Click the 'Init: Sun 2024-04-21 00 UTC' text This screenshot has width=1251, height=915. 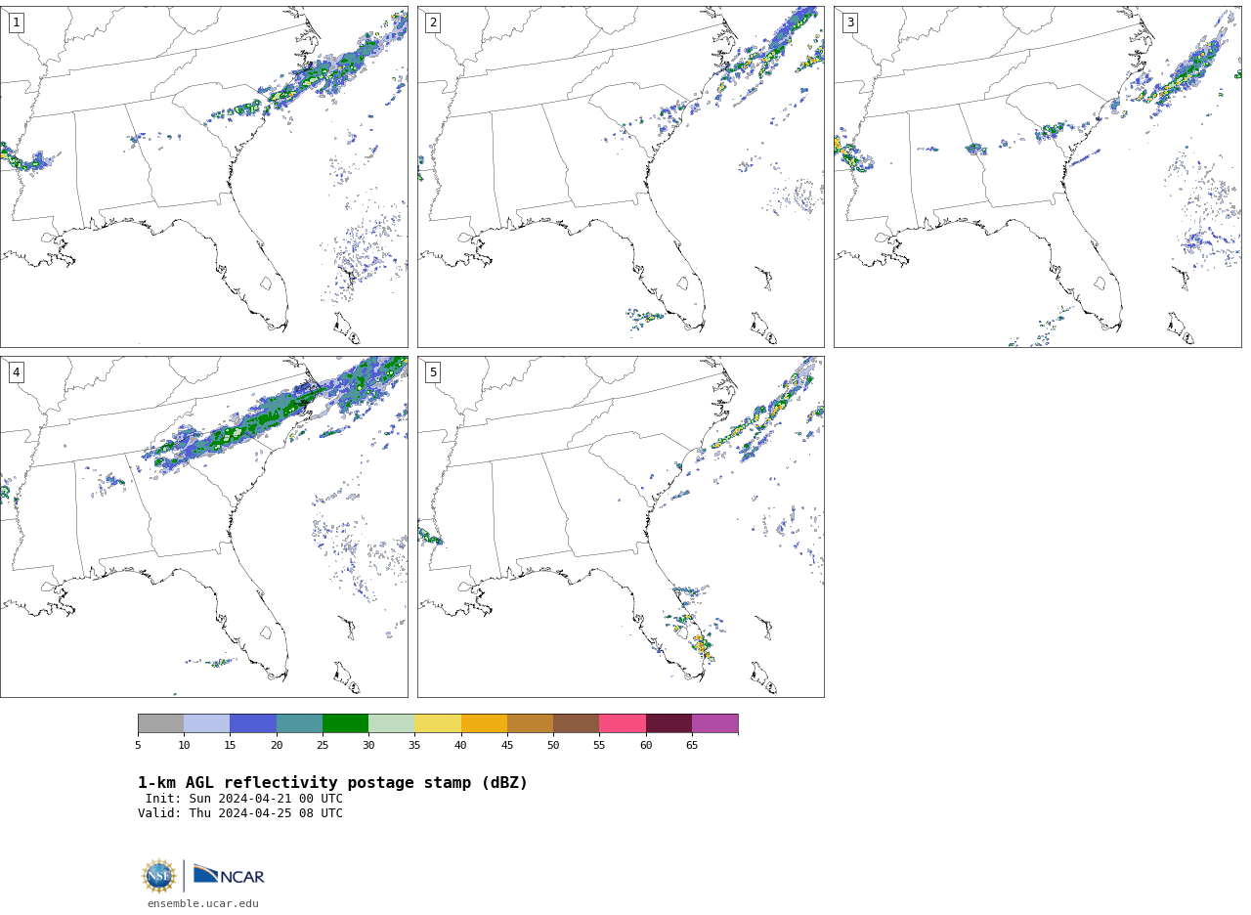[244, 799]
